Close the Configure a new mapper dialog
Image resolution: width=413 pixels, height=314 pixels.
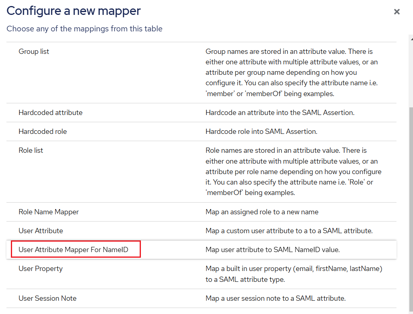tap(396, 12)
